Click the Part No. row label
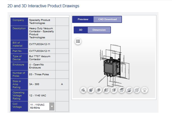This screenshot has height=119, width=172. 19,51
